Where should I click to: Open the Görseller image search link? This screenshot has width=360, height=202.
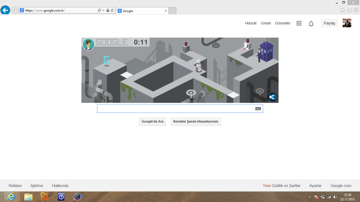[283, 23]
